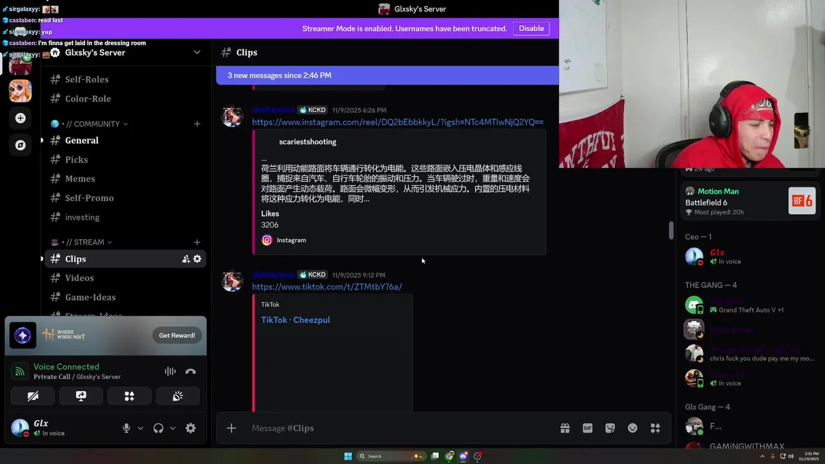Show hidden system tray icons
Image resolution: width=825 pixels, height=464 pixels.
point(762,456)
